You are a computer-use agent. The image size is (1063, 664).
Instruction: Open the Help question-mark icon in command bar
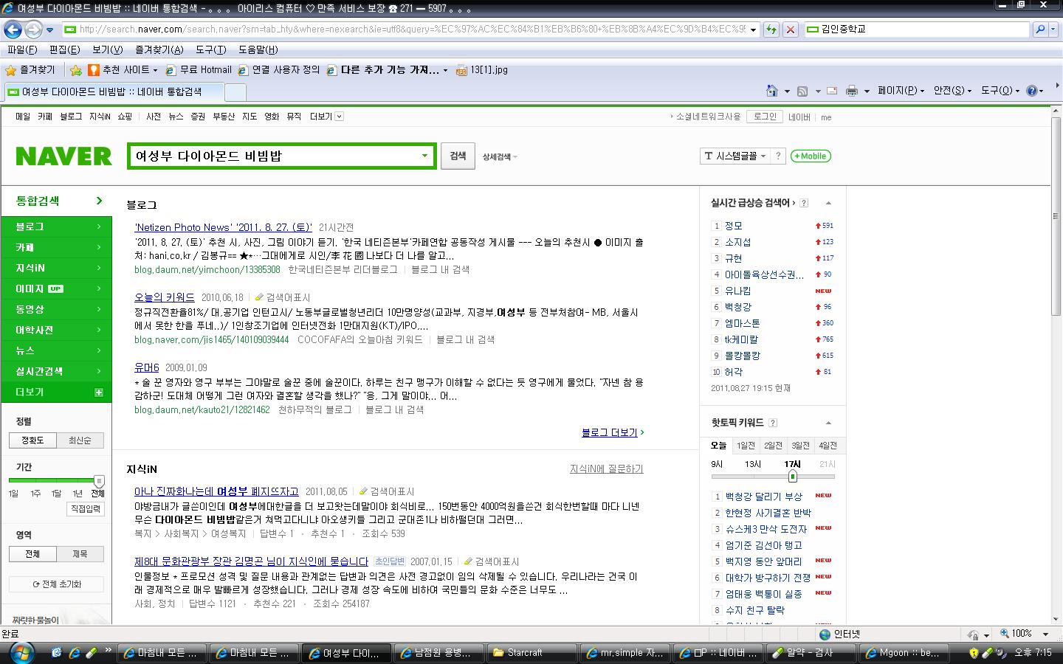1032,91
